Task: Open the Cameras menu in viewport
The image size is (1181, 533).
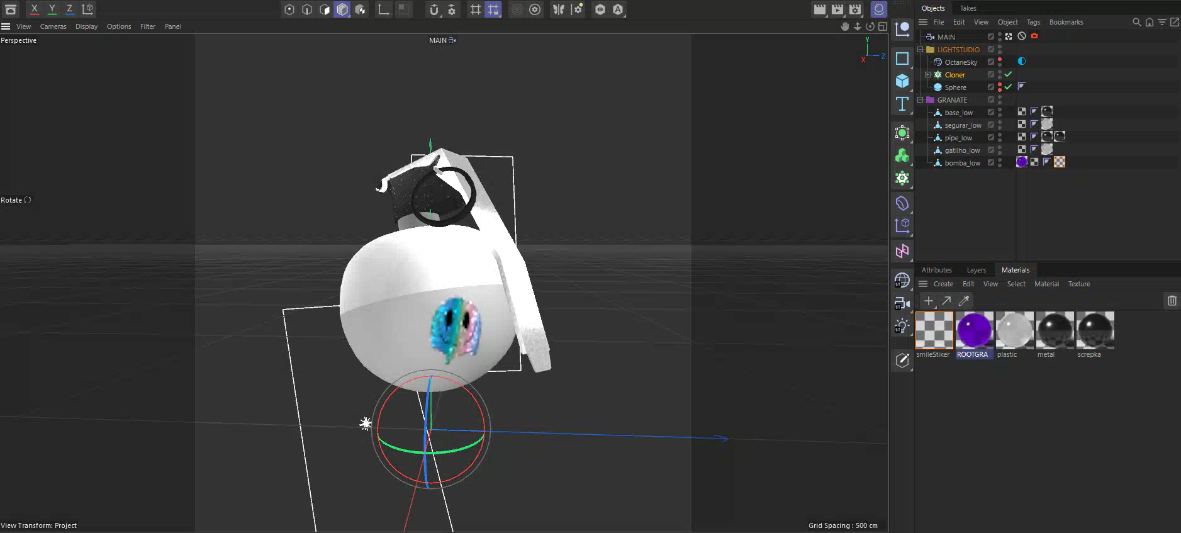Action: tap(53, 26)
